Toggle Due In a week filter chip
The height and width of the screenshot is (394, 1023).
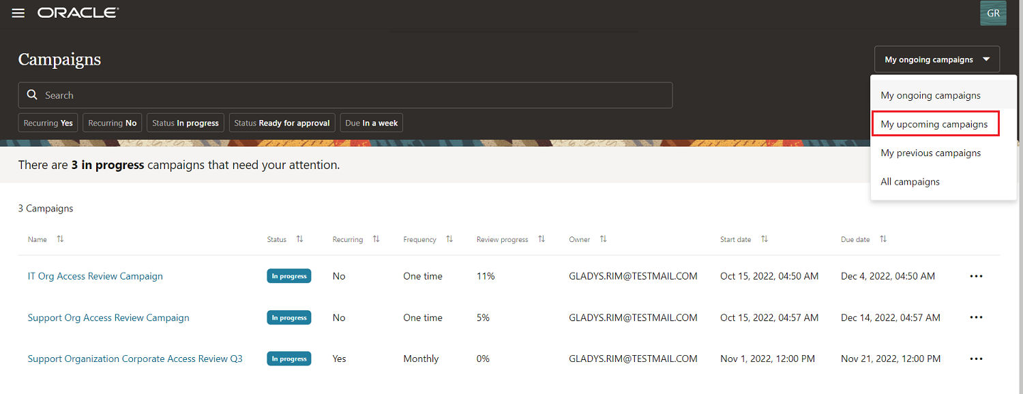tap(372, 123)
